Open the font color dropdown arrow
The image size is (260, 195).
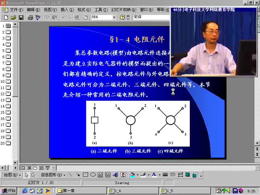(160, 175)
